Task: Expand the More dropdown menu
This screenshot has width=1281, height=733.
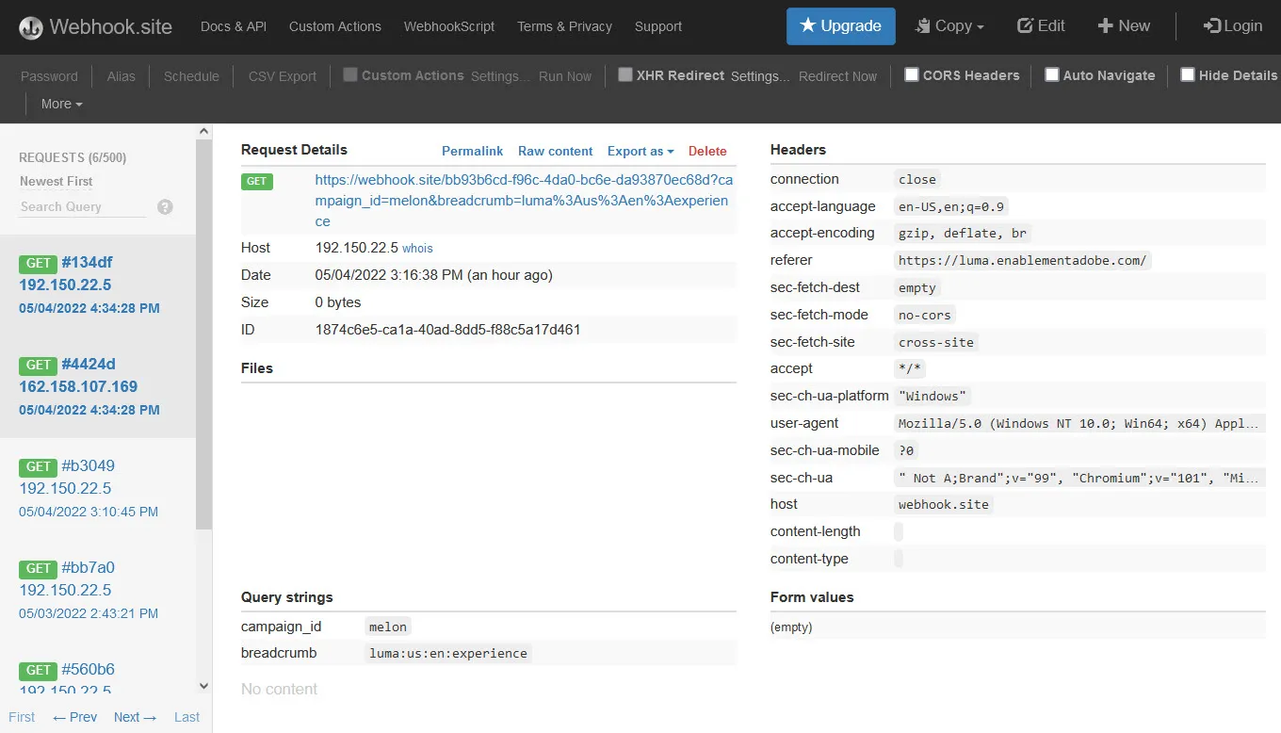Action: tap(62, 104)
